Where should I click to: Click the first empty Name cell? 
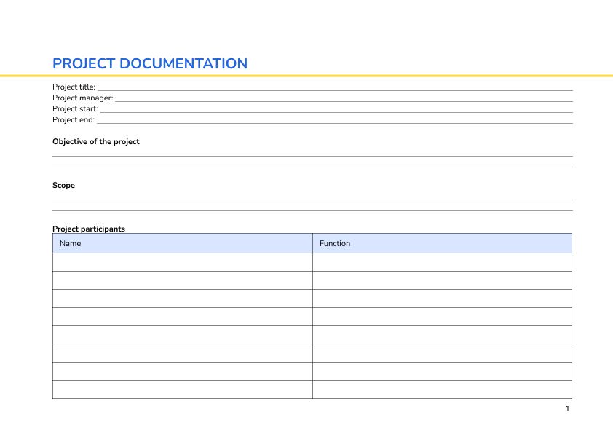click(182, 261)
